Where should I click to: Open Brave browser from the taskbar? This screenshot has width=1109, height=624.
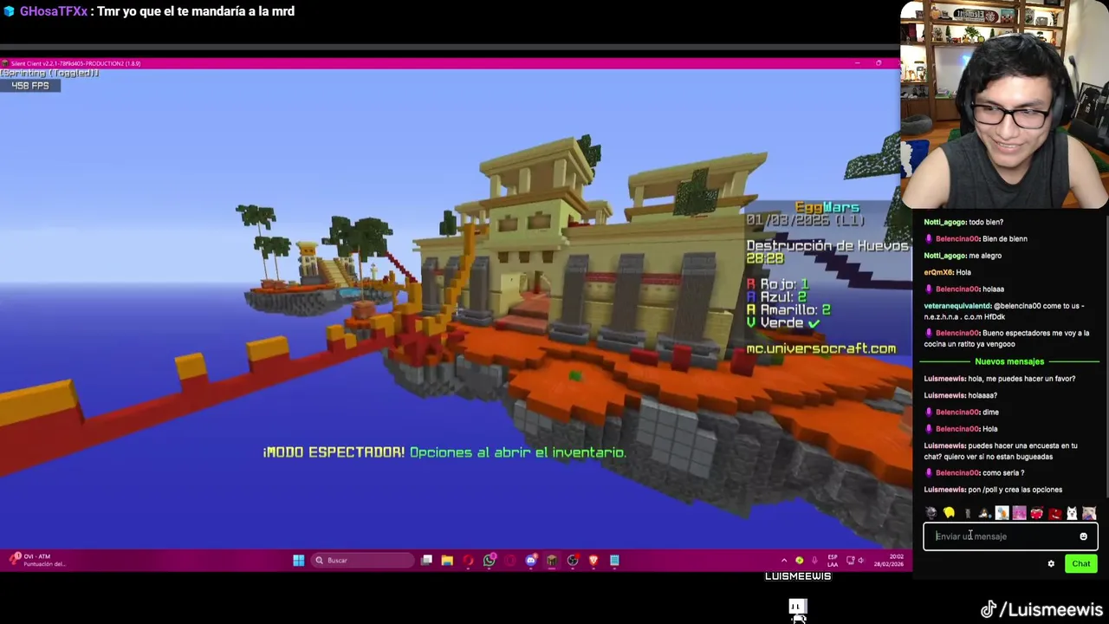click(x=593, y=560)
